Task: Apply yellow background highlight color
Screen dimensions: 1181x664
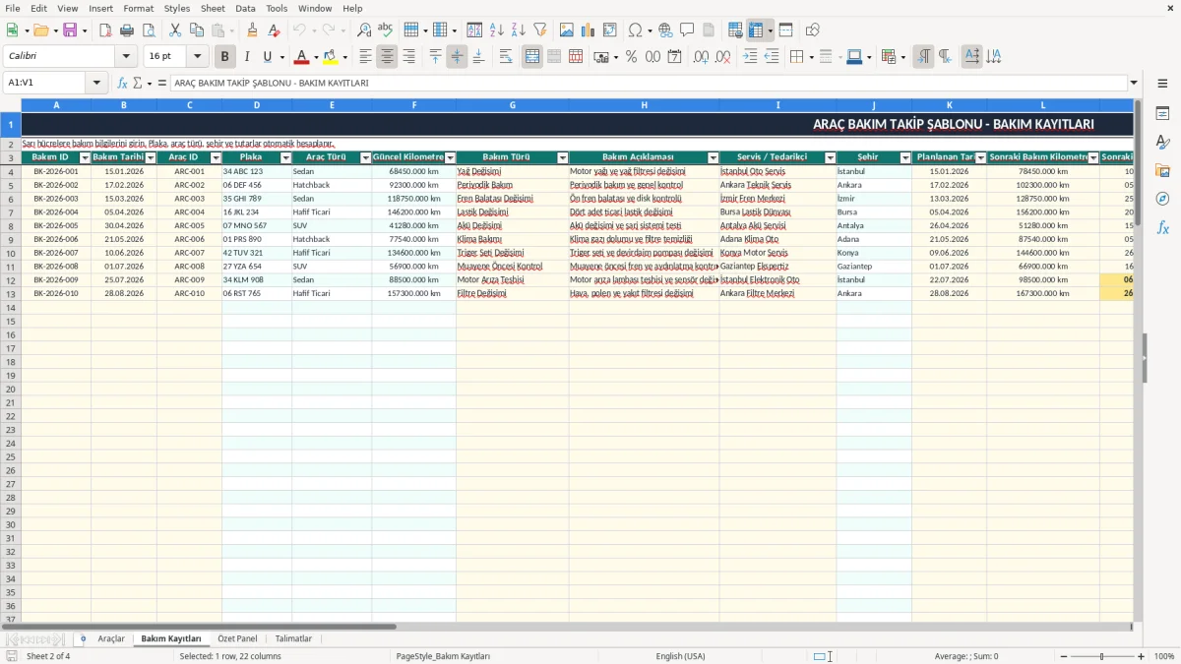Action: point(331,57)
